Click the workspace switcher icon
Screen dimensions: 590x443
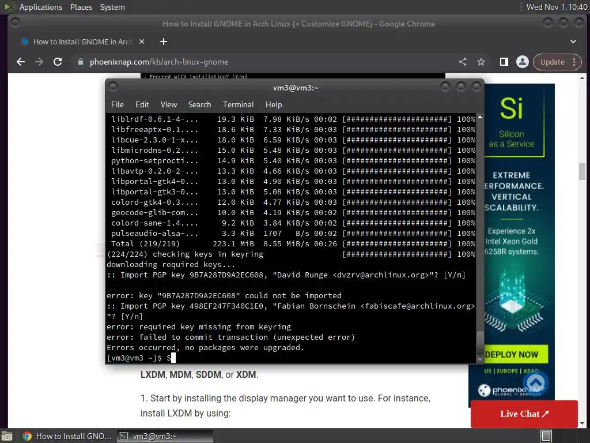(x=546, y=436)
